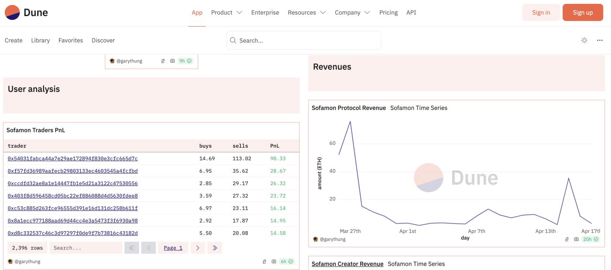Viewport: 611px width, 270px height.
Task: Open trader address 0x54031fabca44a7e29ae172894f830e3cfc665d7c
Action: (x=72, y=159)
